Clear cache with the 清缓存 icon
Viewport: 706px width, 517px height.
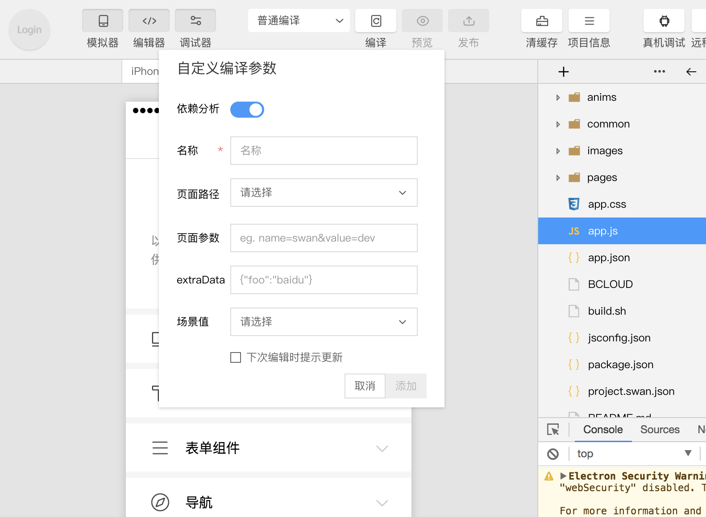click(542, 21)
